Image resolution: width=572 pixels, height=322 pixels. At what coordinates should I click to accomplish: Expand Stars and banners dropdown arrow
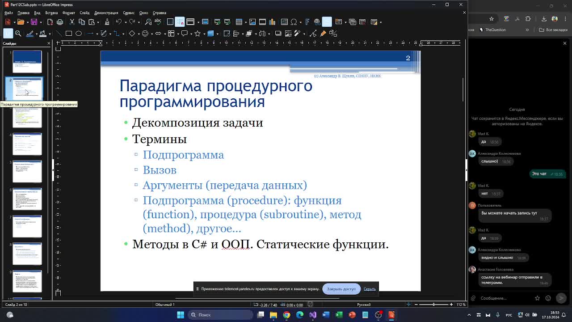coord(204,34)
